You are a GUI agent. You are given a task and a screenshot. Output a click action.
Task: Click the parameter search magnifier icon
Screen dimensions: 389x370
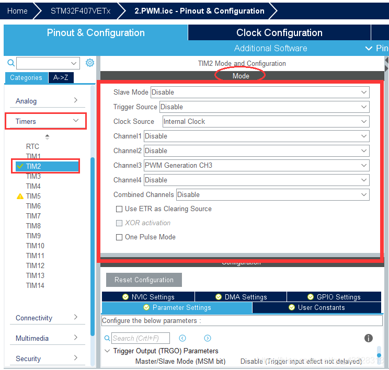coord(107,338)
